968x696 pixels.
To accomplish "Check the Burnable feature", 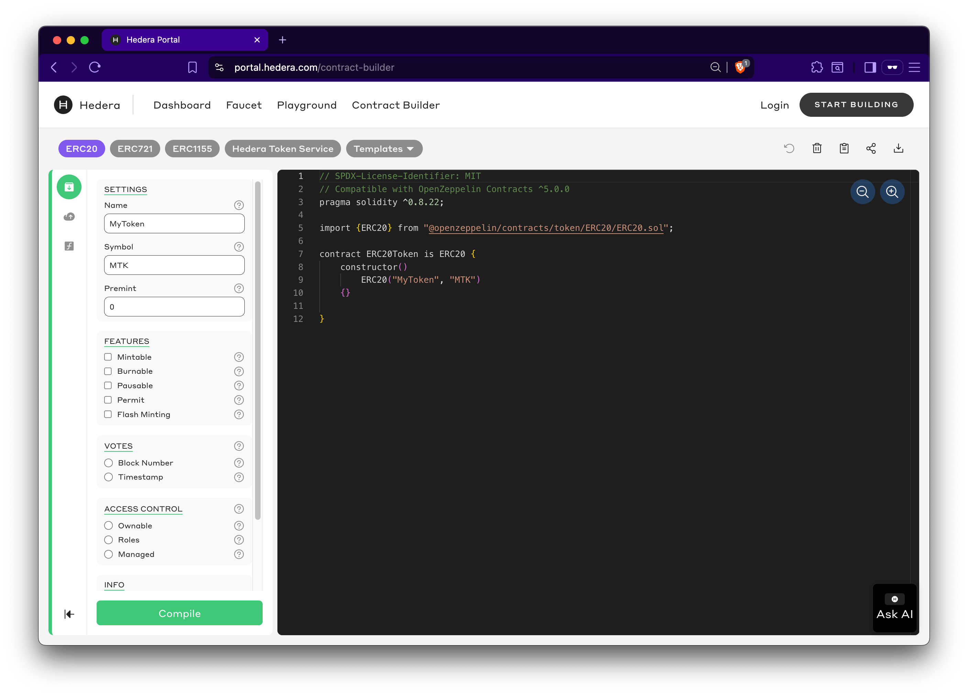I will click(108, 371).
